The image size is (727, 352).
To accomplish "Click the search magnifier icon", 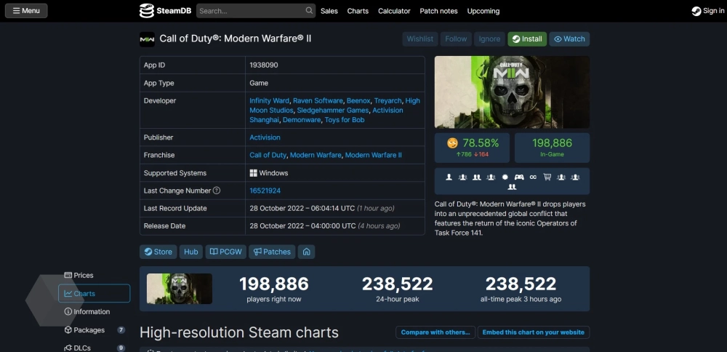I will [x=309, y=11].
